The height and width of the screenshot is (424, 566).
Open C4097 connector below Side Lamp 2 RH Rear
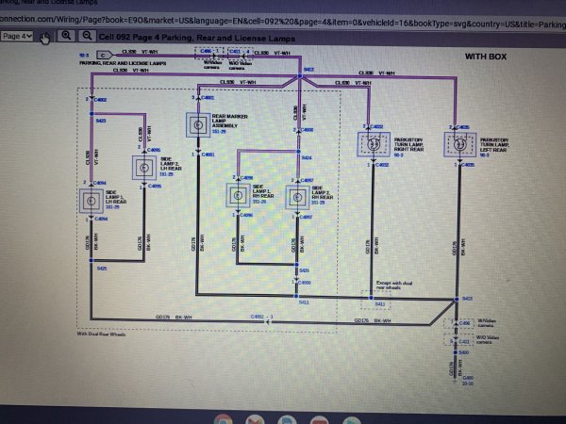click(x=306, y=217)
